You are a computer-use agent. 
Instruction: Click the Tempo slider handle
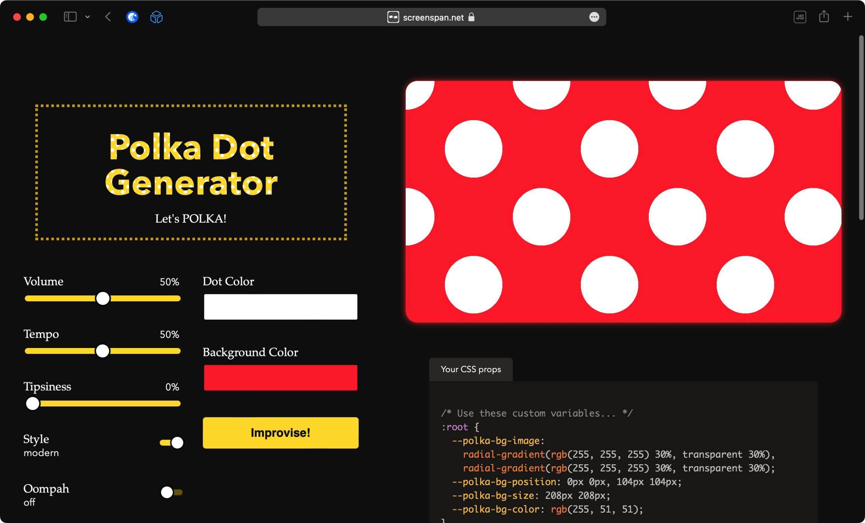pyautogui.click(x=102, y=351)
